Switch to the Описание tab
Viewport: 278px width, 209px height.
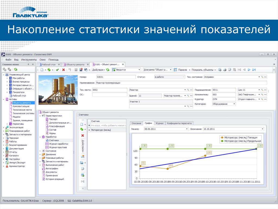(x=136, y=123)
